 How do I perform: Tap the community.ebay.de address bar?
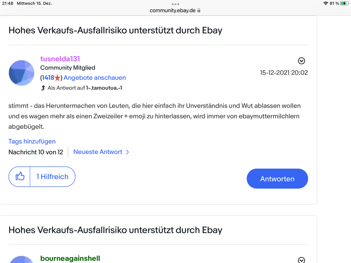173,11
